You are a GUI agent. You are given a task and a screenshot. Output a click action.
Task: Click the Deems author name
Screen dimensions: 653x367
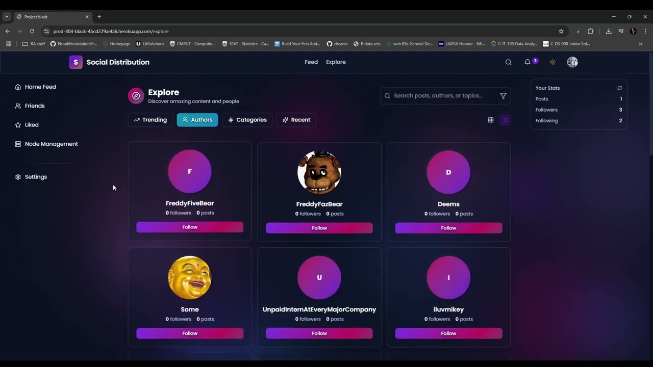point(448,204)
